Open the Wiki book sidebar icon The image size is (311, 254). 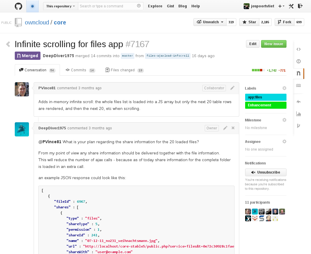(x=299, y=85)
